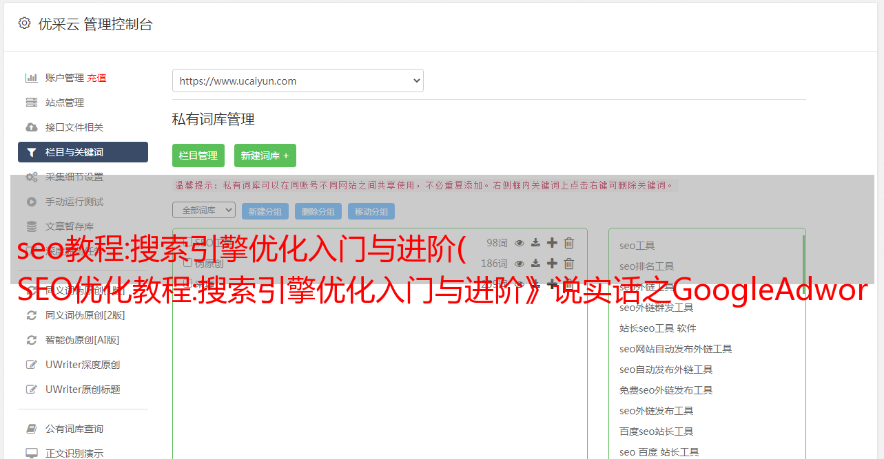The height and width of the screenshot is (459, 884).
Task: Click the plus icon in the 186词 row
Action: [552, 264]
